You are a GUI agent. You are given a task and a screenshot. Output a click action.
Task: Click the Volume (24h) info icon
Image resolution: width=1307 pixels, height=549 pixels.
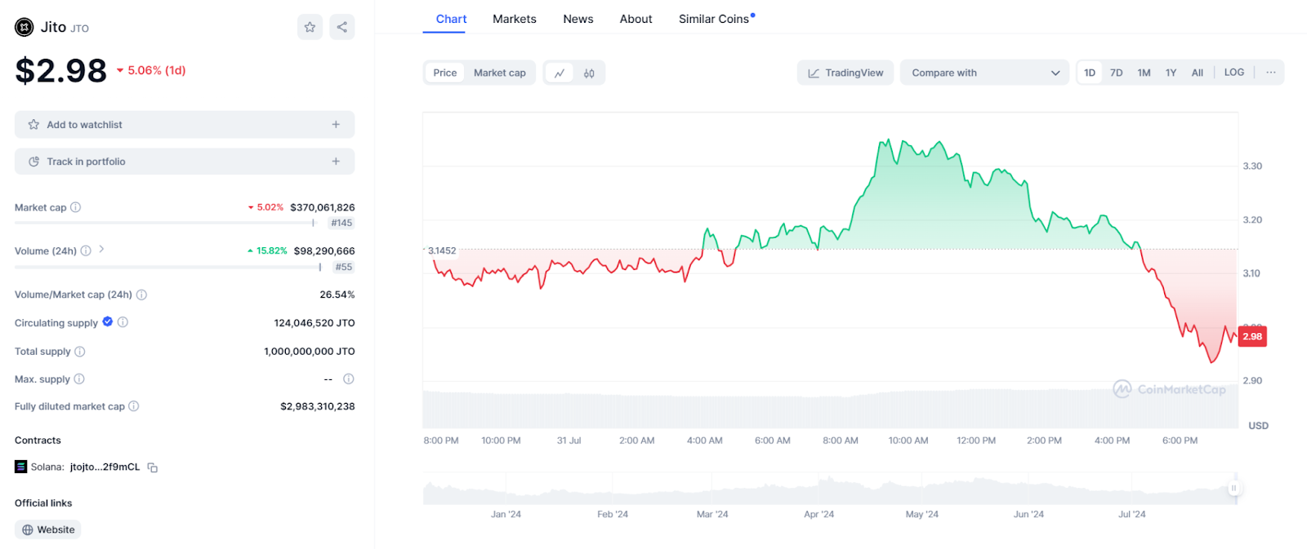(x=86, y=250)
